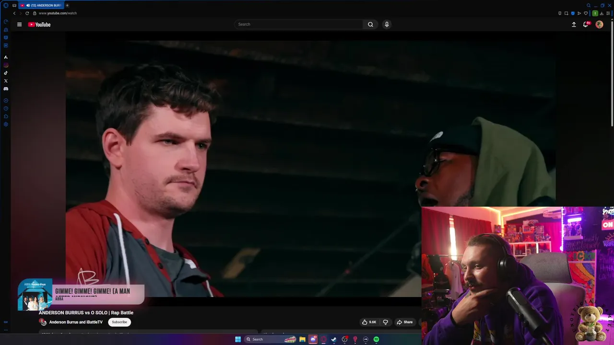Screen dimensions: 614x345
Task: Open File Explorer from the taskbar
Action: point(302,339)
